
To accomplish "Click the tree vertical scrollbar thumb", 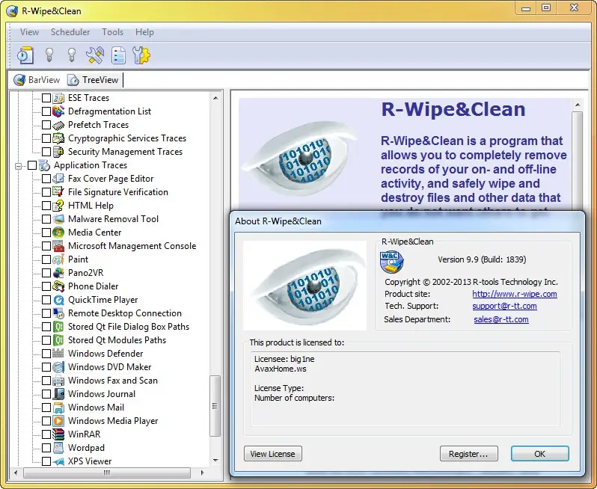I will [x=215, y=406].
